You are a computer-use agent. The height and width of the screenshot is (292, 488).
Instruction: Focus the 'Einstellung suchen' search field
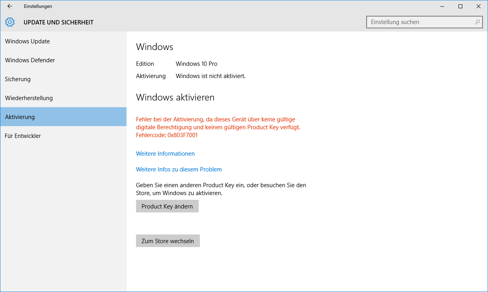coord(425,22)
